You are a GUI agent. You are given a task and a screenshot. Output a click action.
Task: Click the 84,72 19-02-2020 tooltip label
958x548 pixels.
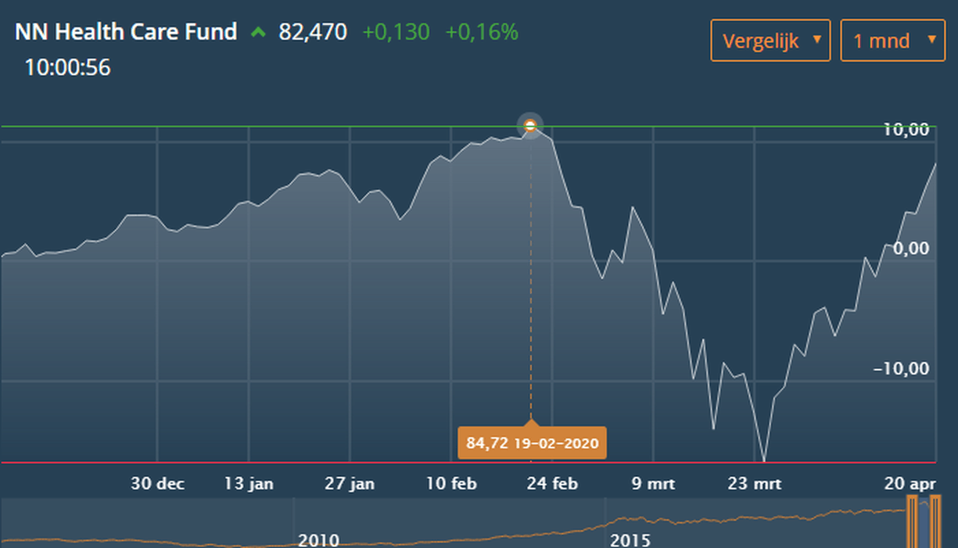pyautogui.click(x=532, y=444)
